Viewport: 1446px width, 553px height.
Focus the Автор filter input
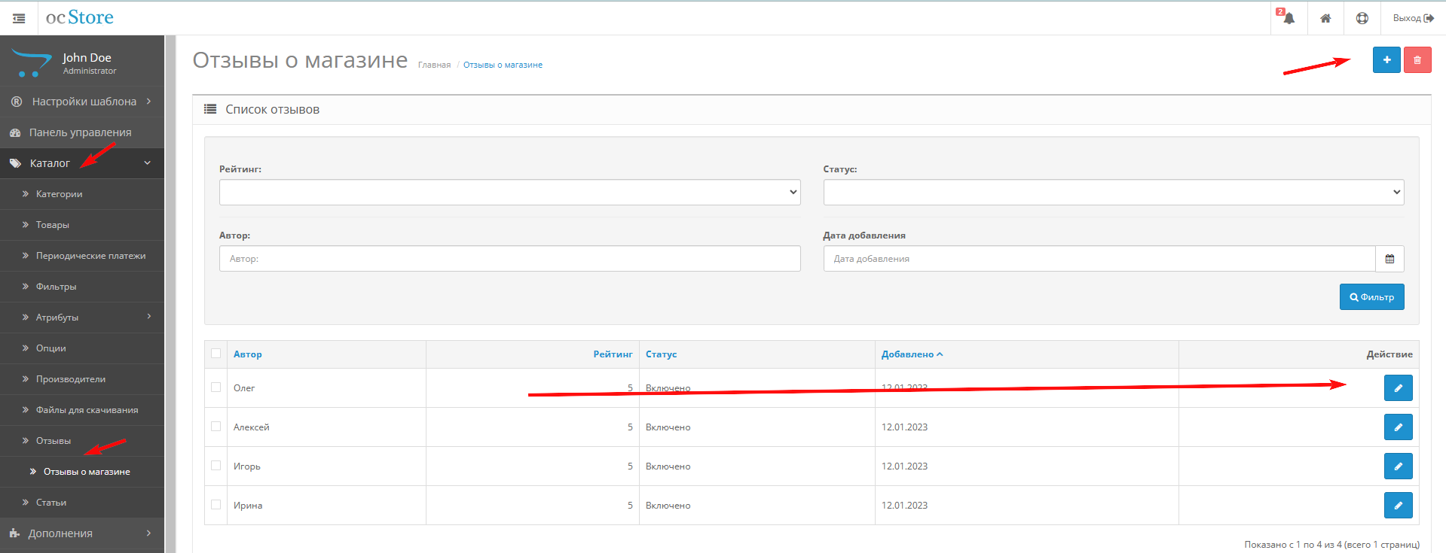[510, 259]
